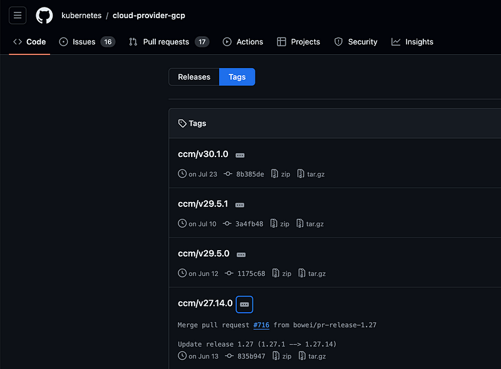Click the zip file icon for ccm/v29.5.0

pos(276,273)
